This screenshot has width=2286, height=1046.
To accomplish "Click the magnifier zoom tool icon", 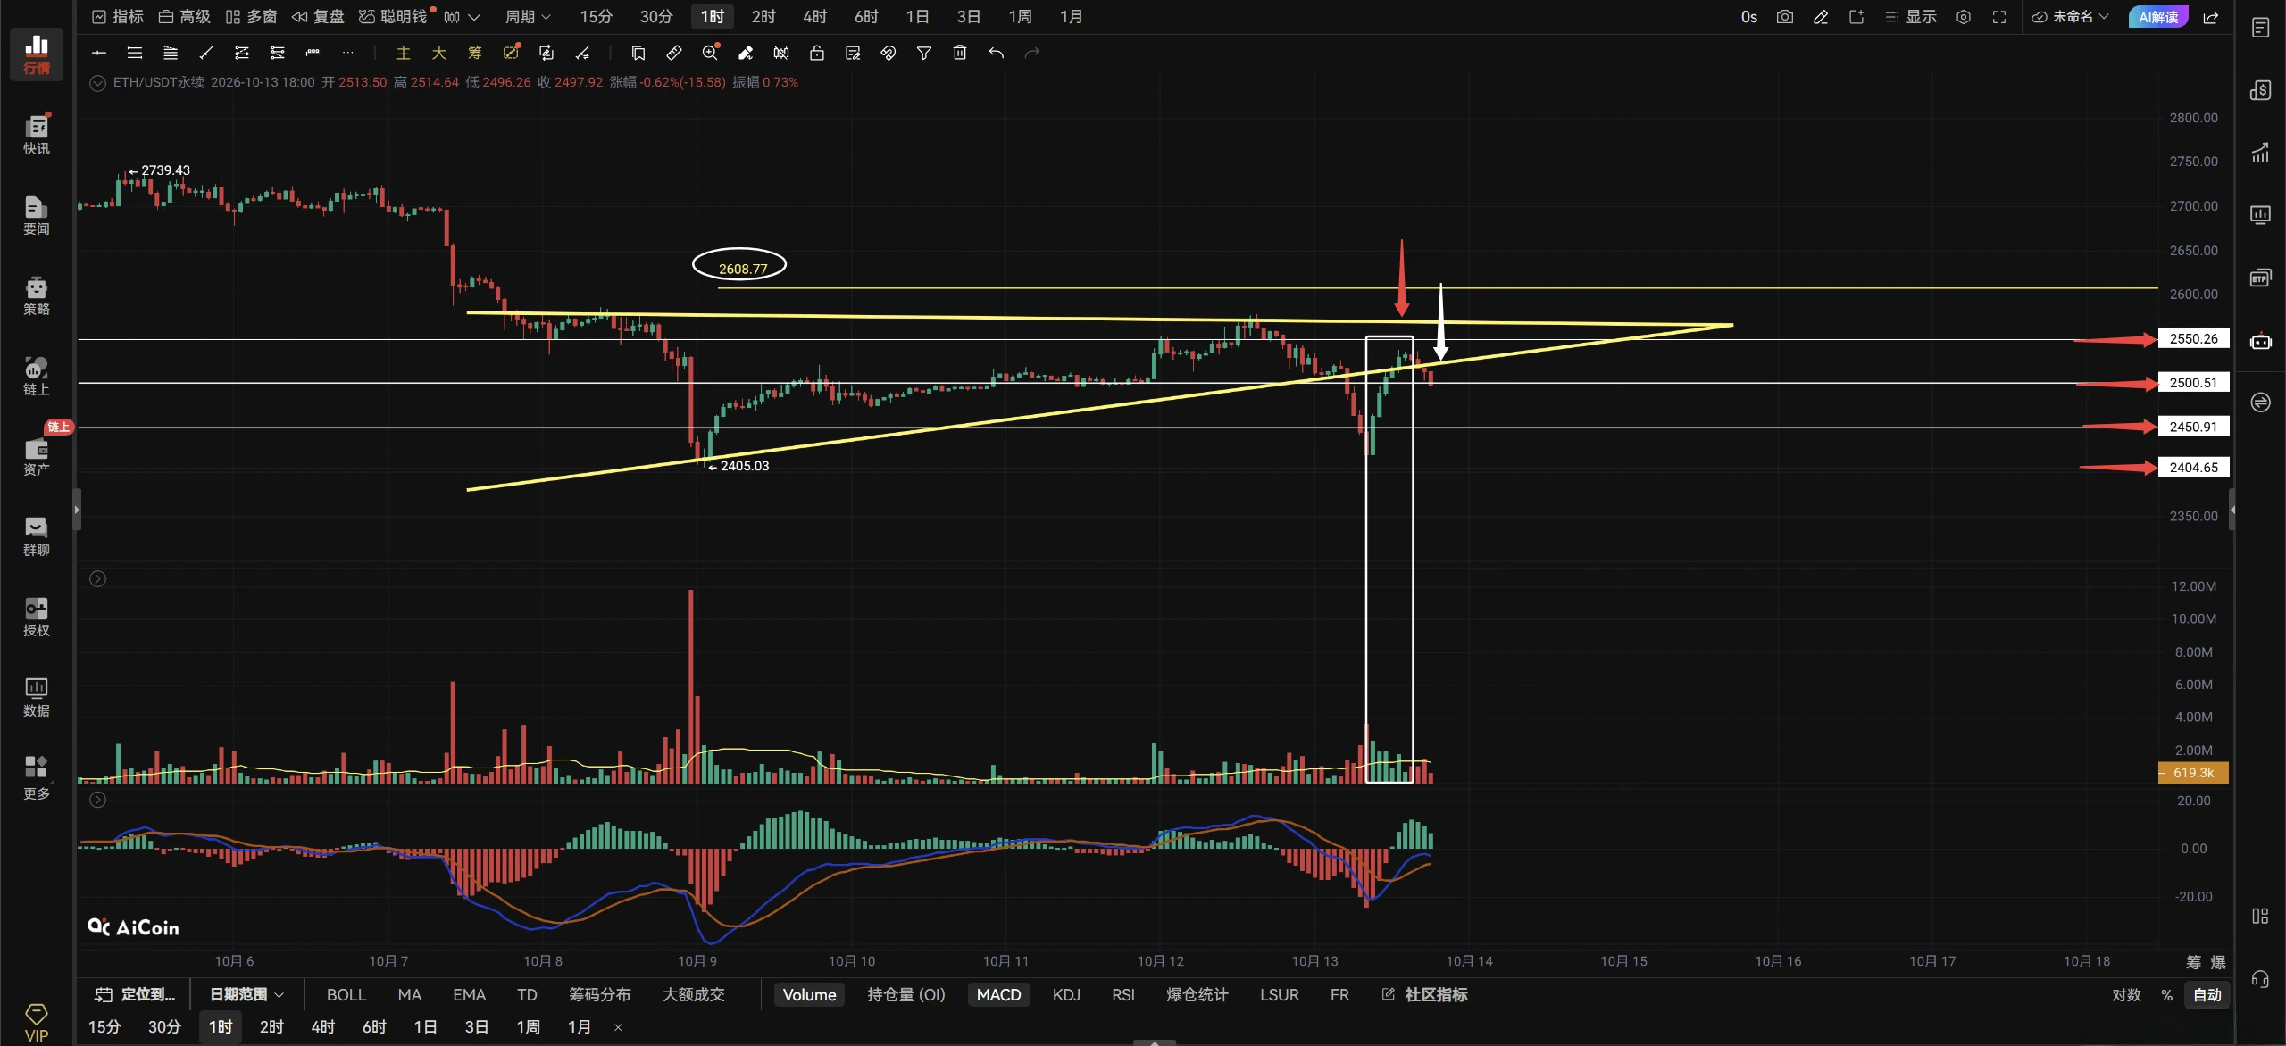I will (710, 53).
